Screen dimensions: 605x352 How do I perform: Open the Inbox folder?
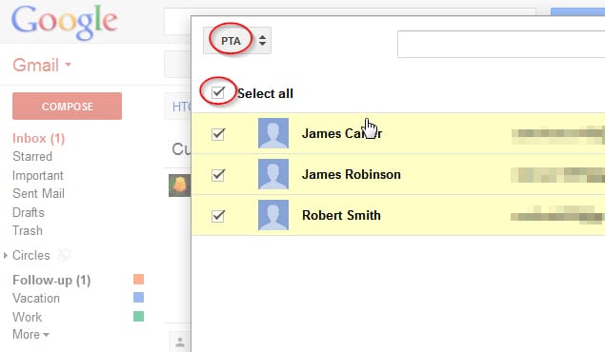[38, 138]
